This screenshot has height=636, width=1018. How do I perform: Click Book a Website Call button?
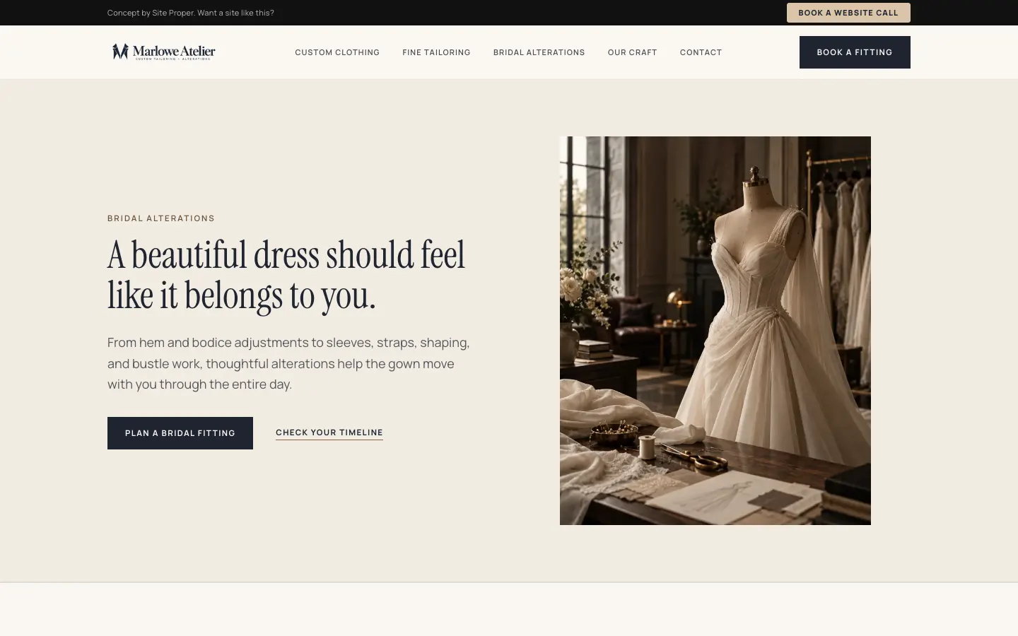coord(848,13)
